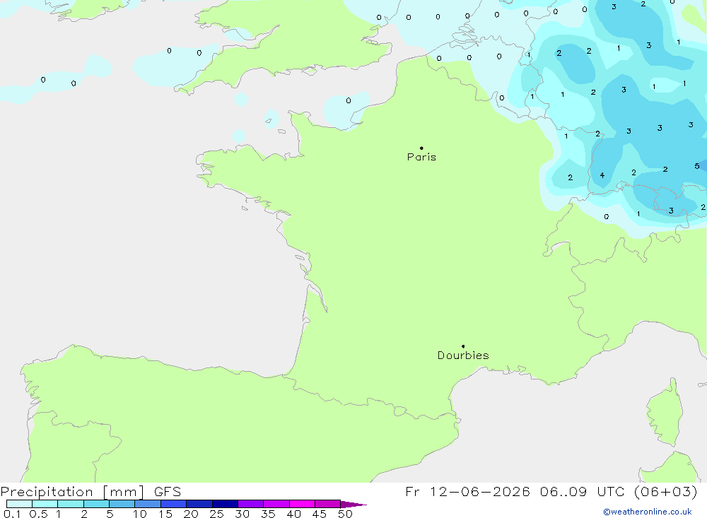Pick the 30–35 mm purple legend swatch

point(251,504)
